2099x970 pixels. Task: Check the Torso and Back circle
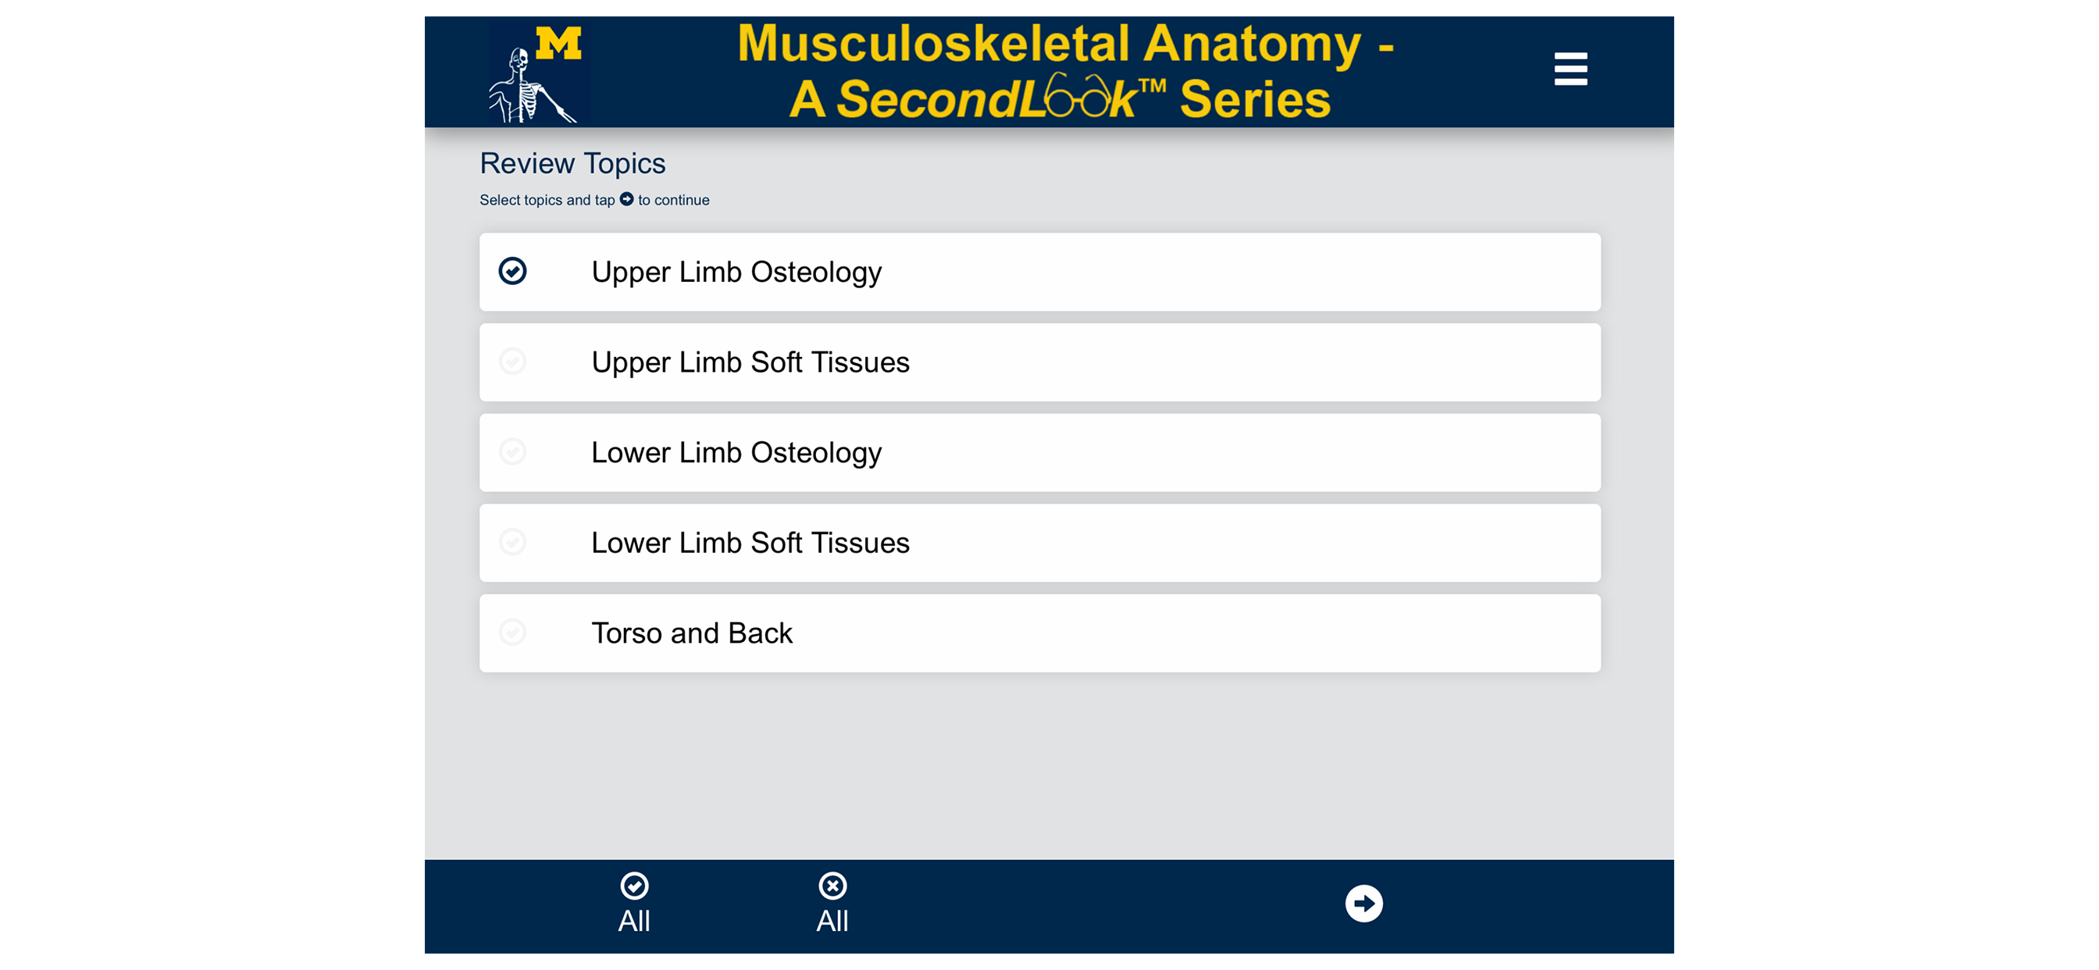pos(512,633)
